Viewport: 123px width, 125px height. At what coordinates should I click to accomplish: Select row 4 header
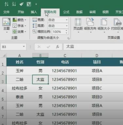point(3,88)
